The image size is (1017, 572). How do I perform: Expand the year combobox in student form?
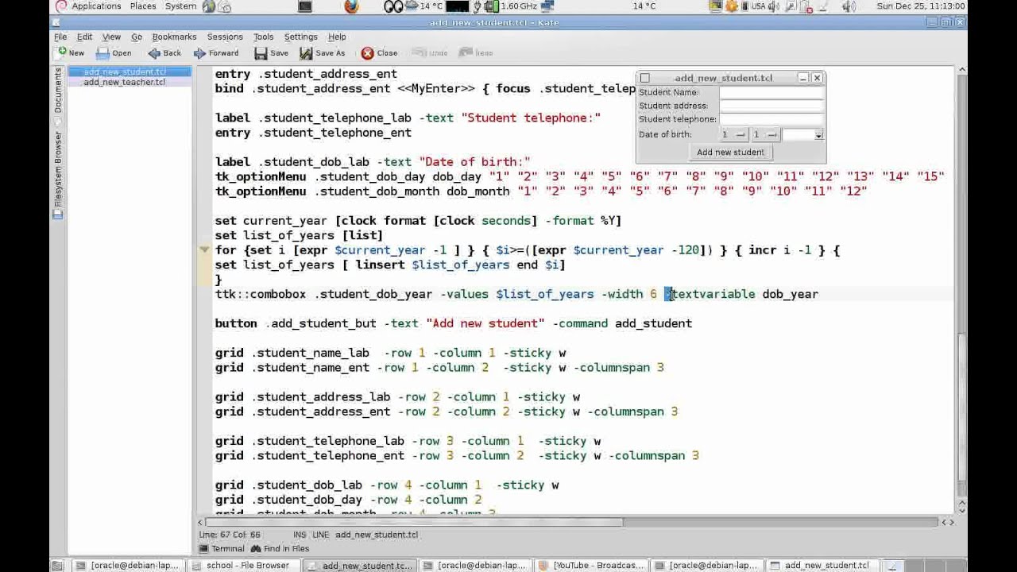point(818,135)
